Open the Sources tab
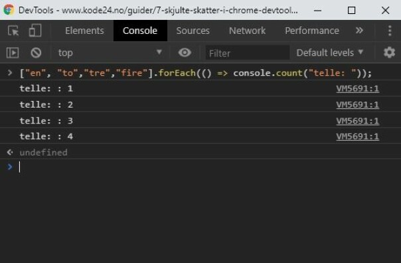The height and width of the screenshot is (263, 401). (193, 31)
